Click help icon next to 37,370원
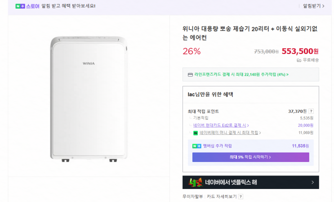The width and height of the screenshot is (334, 202). pos(311,111)
